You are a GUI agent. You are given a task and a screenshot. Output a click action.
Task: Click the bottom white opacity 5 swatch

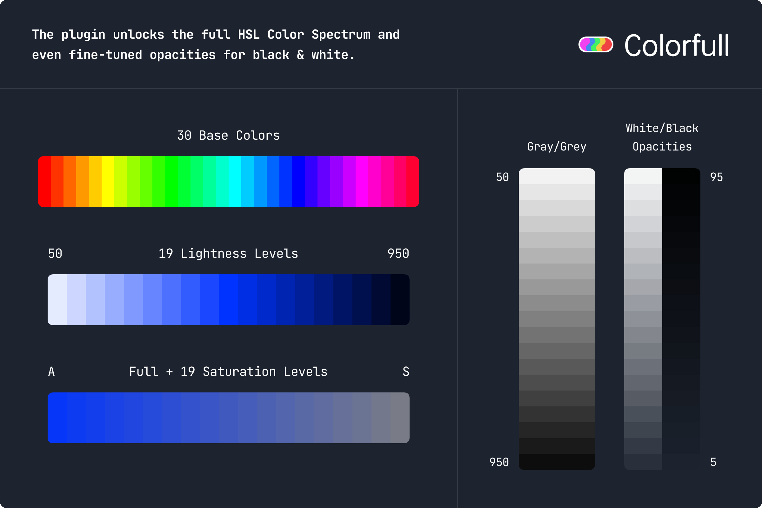[x=643, y=462]
